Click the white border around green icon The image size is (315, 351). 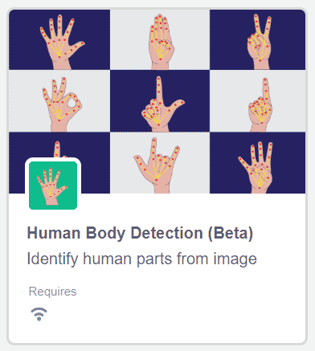click(53, 159)
